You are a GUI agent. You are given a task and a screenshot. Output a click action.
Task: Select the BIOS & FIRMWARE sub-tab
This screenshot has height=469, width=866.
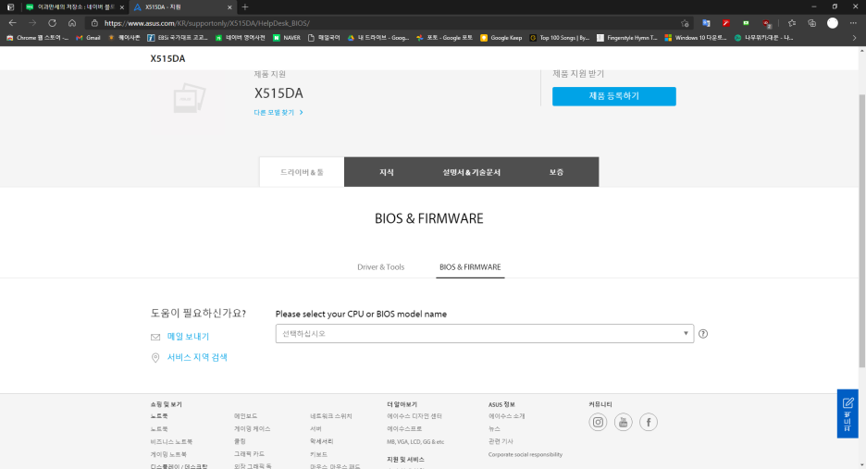[470, 266]
